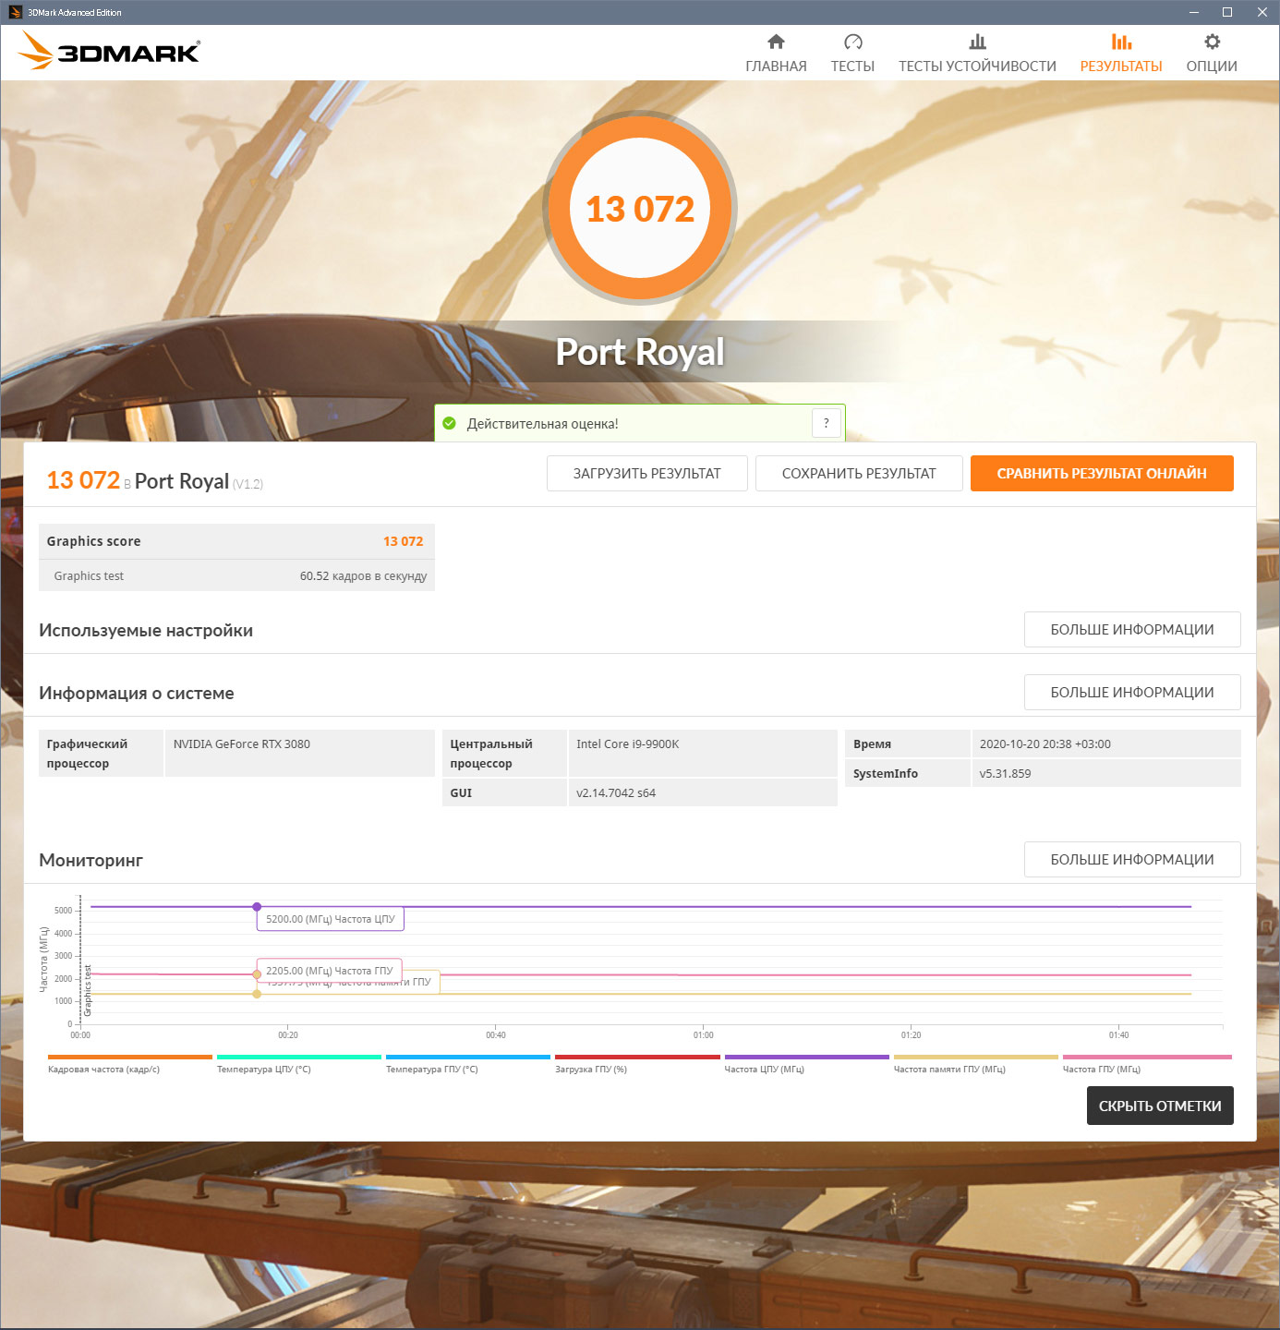The width and height of the screenshot is (1280, 1330).
Task: Select the Intel Core i9-9900K value
Action: pos(628,744)
